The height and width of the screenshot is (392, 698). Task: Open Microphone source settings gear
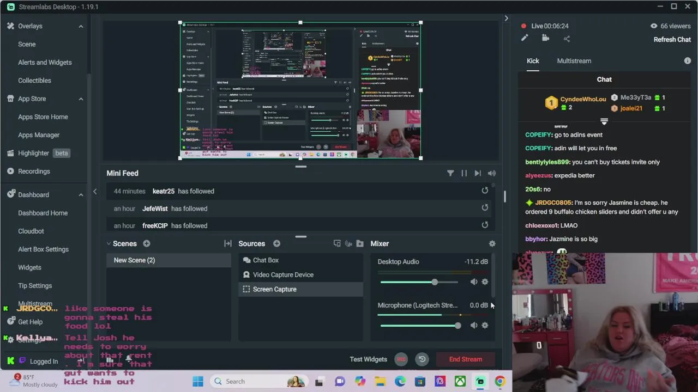[x=485, y=325]
